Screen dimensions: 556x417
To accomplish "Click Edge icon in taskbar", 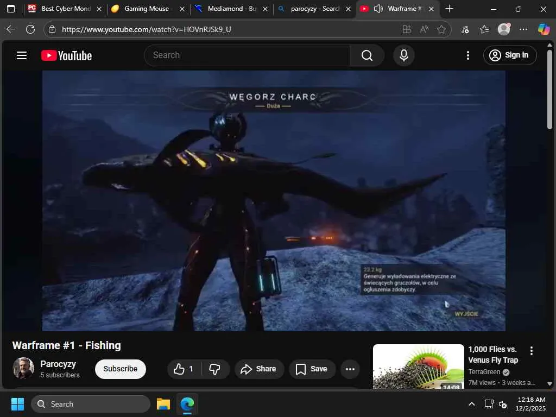I will (187, 404).
